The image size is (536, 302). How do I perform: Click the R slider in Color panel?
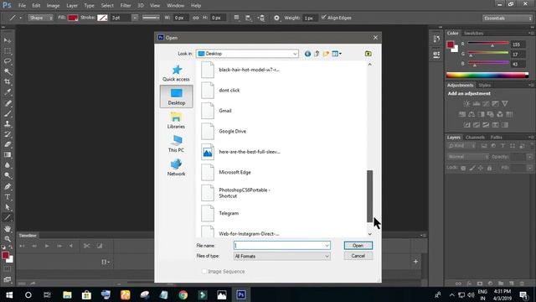click(x=487, y=44)
